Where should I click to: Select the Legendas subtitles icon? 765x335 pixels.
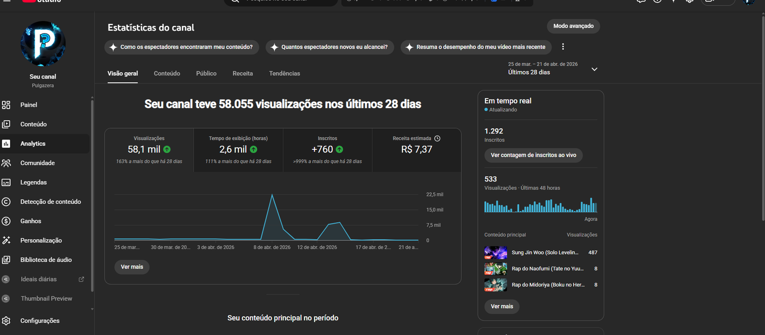click(x=6, y=182)
